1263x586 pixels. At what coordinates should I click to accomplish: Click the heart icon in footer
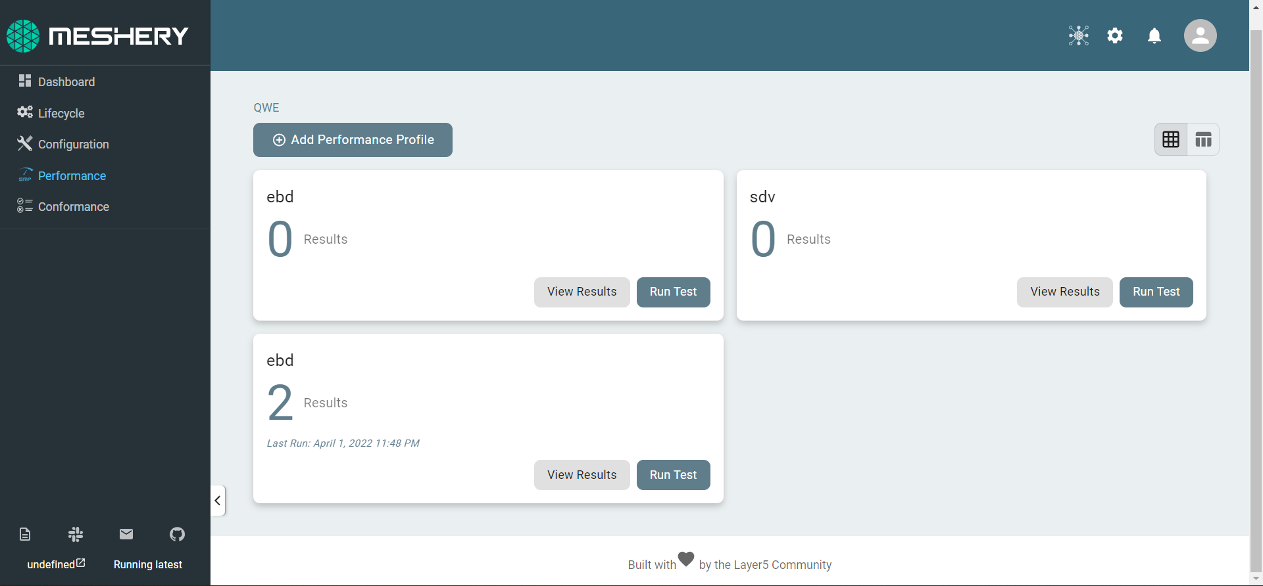[x=686, y=558]
